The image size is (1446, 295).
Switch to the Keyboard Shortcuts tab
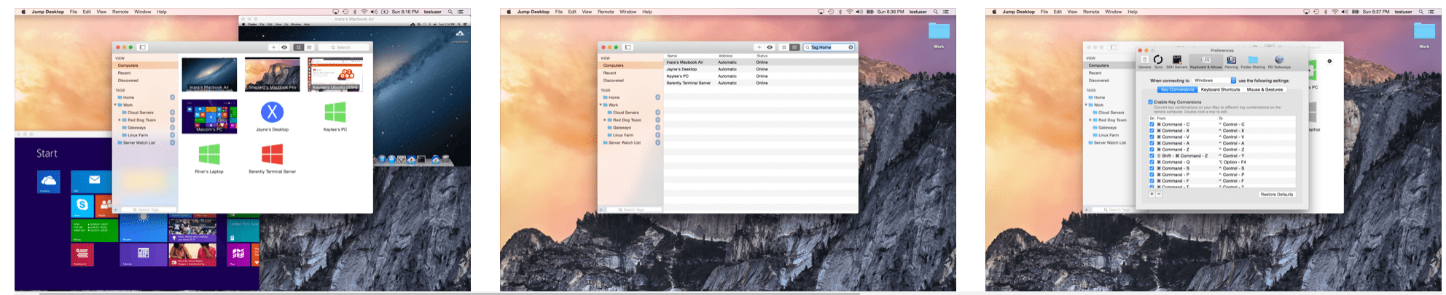(x=1220, y=89)
